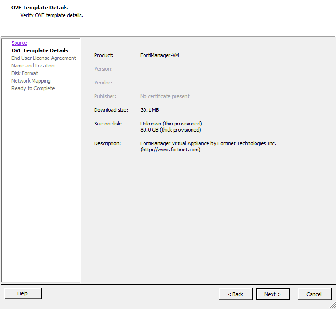Click the FortiManager-VM product value
This screenshot has width=336, height=309.
click(160, 55)
